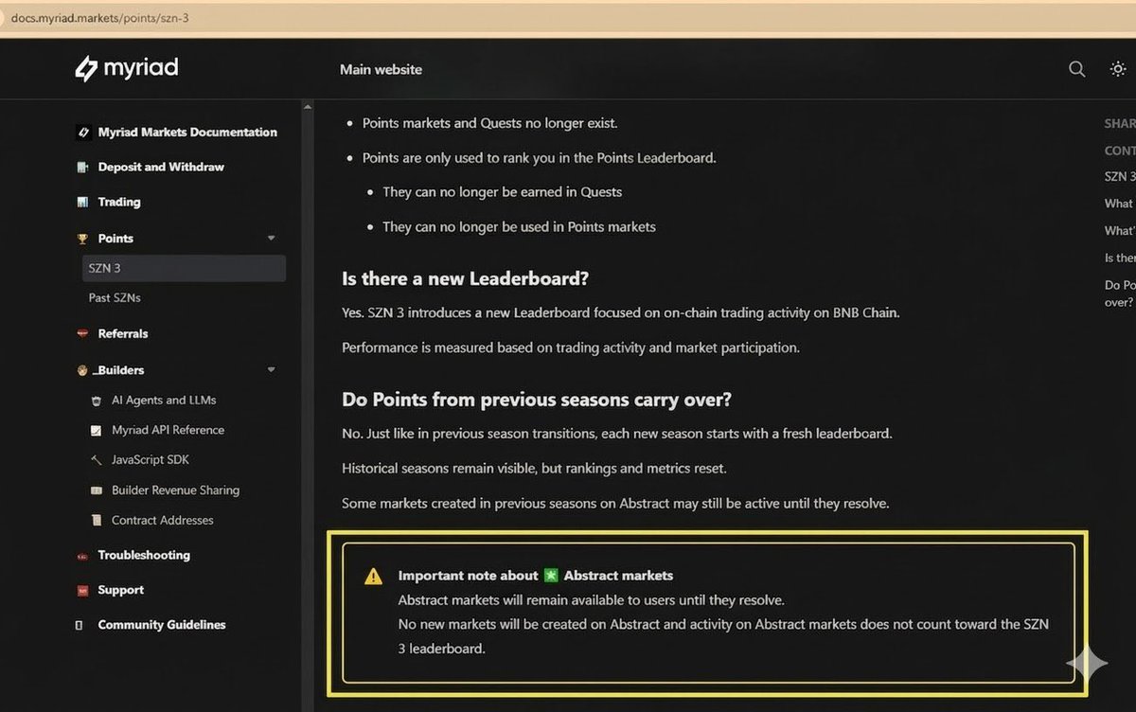Image resolution: width=1136 pixels, height=712 pixels.
Task: Click the Myriad Markets Documentation icon
Action: click(82, 133)
